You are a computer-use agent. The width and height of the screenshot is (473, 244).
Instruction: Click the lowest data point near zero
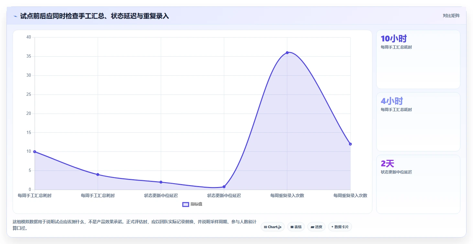pyautogui.click(x=224, y=187)
